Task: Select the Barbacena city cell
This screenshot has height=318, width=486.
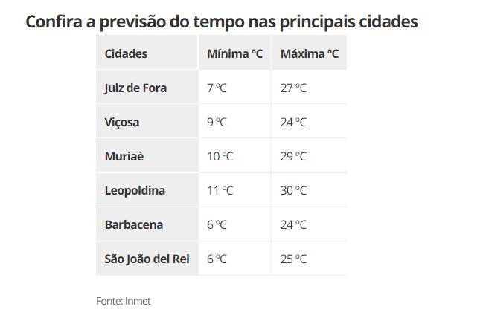Action: pos(134,224)
